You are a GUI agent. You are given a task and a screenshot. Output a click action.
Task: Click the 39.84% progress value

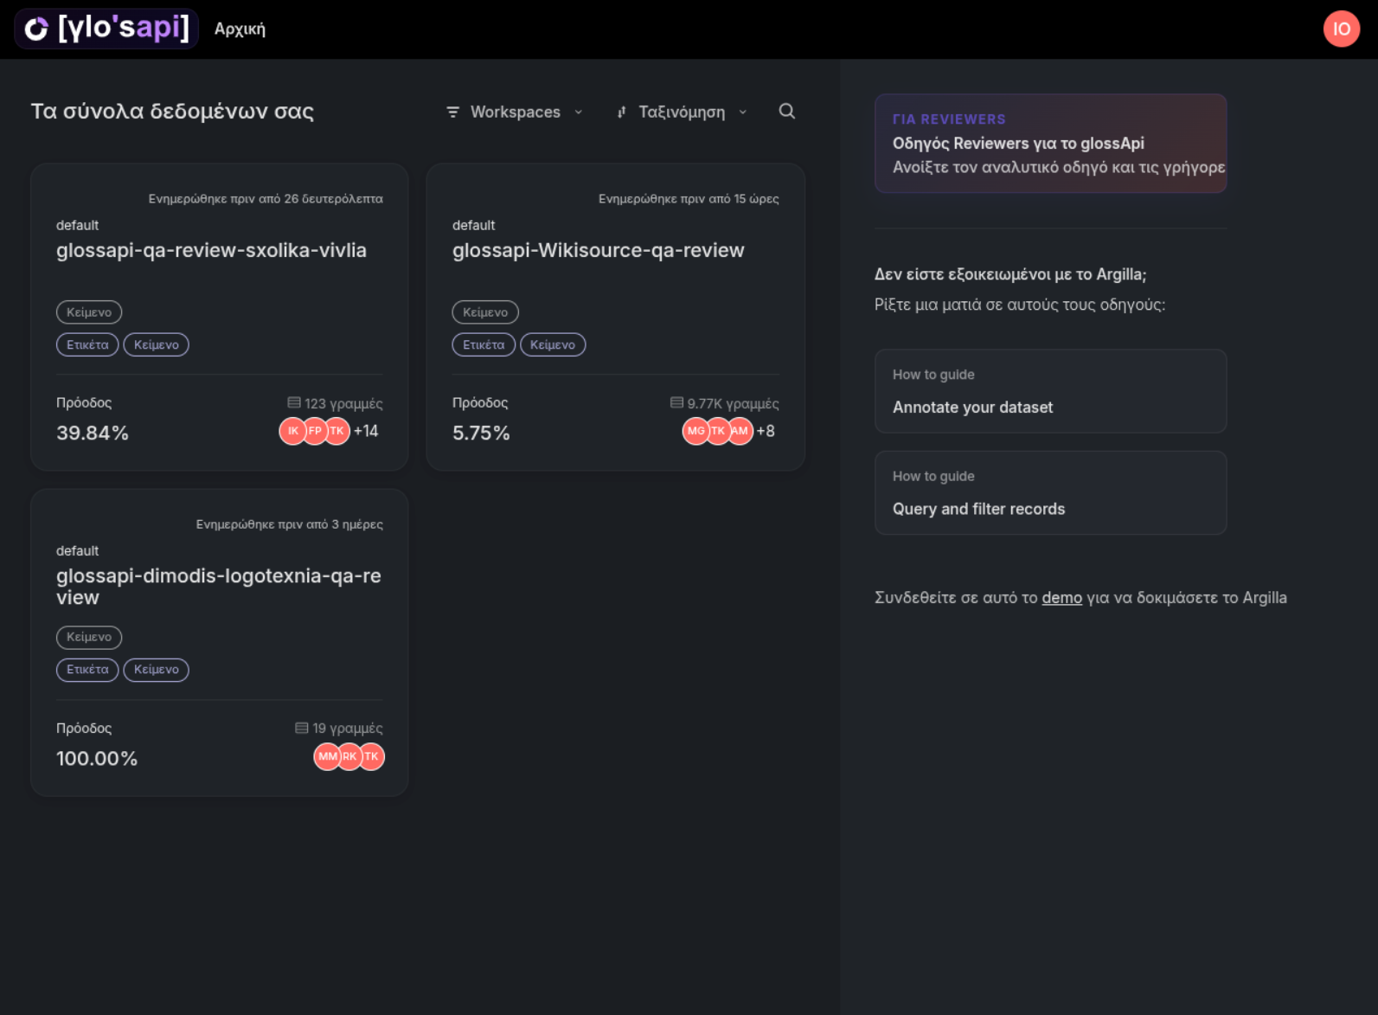(93, 434)
